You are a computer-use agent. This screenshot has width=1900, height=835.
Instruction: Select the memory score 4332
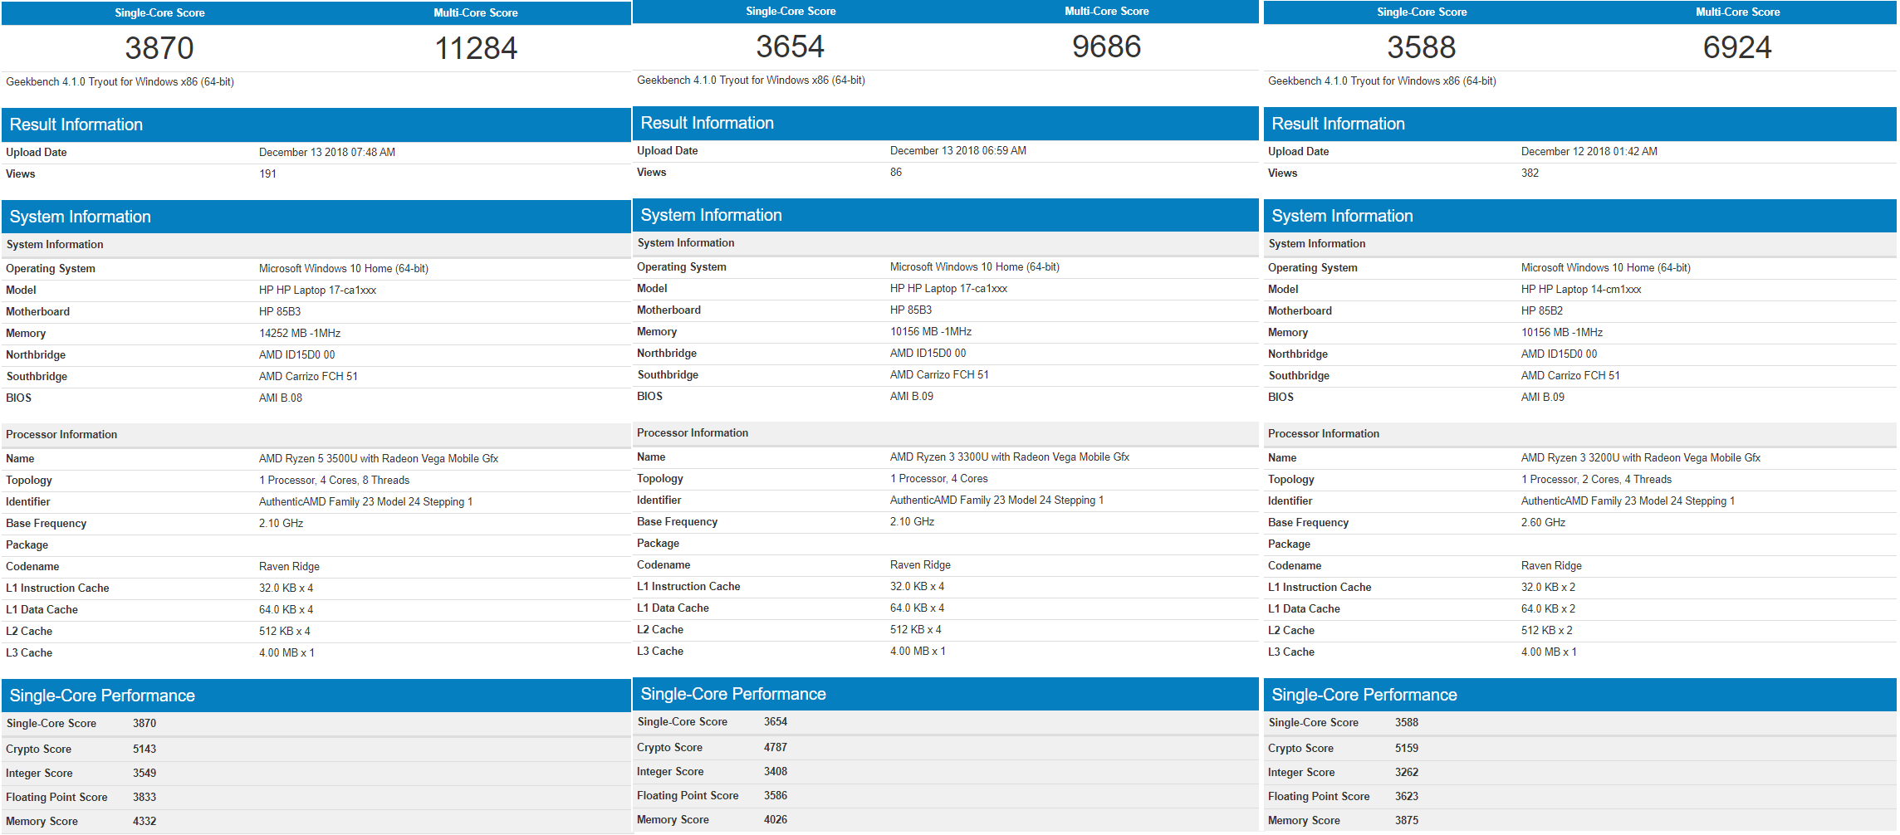coord(144,821)
